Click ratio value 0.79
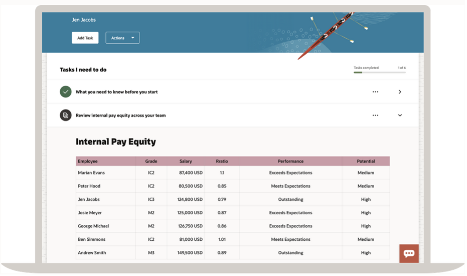This screenshot has width=467, height=276. pyautogui.click(x=222, y=199)
